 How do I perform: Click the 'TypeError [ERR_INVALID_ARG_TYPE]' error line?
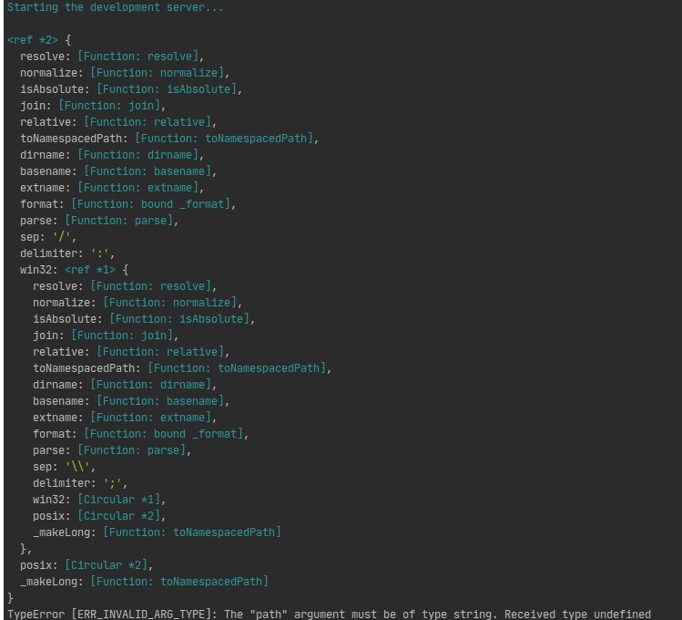coord(330,615)
